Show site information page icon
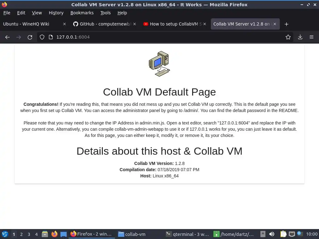 coord(51,37)
